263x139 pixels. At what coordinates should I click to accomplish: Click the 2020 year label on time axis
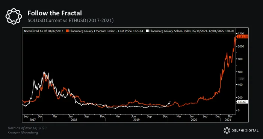point(194,120)
